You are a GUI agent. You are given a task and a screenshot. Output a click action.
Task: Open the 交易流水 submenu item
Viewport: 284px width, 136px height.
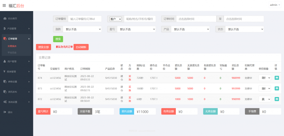point(12,46)
